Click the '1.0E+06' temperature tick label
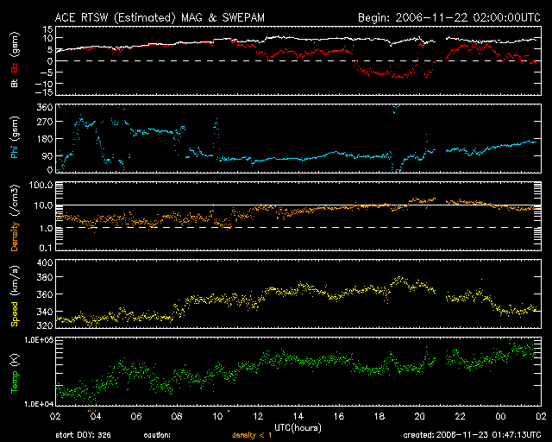Viewport: 552px width, 442px height. [x=39, y=340]
